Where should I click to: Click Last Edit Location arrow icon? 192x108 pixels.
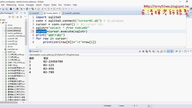(x=60, y=9)
